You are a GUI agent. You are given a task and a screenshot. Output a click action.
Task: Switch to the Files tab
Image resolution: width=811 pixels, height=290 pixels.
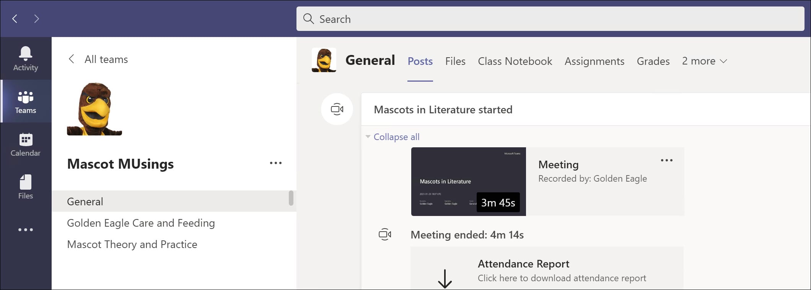[x=455, y=61]
